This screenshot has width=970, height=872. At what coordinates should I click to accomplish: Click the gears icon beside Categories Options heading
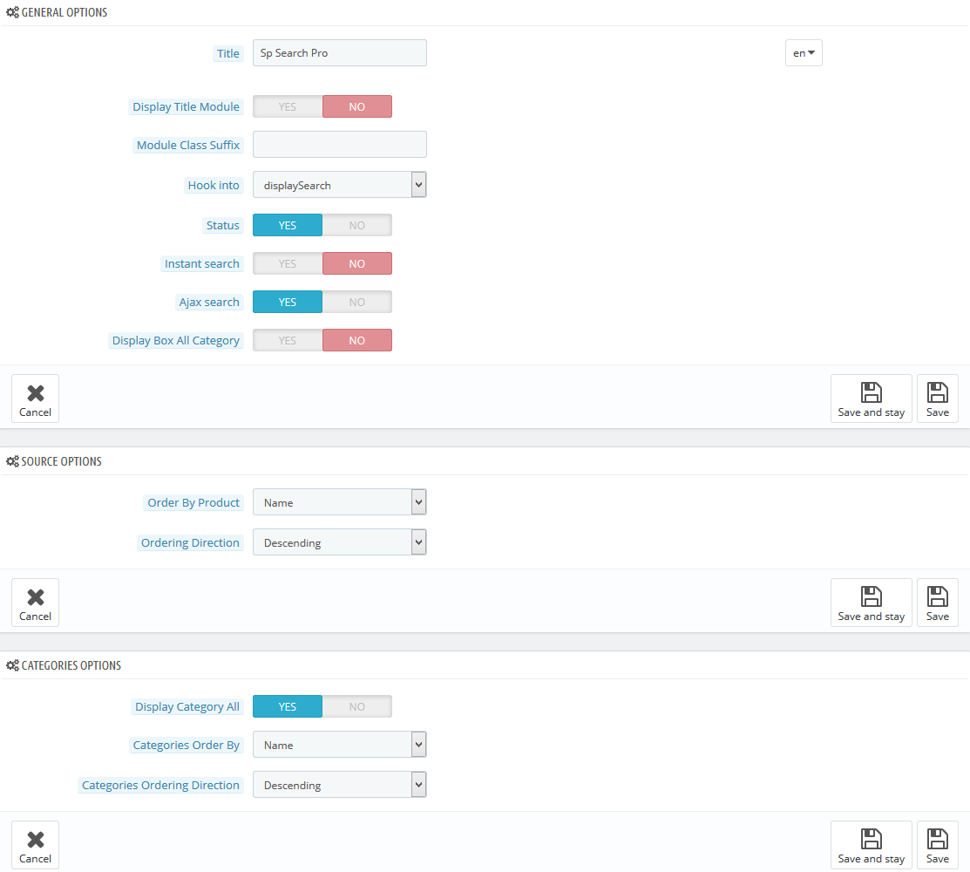(12, 666)
